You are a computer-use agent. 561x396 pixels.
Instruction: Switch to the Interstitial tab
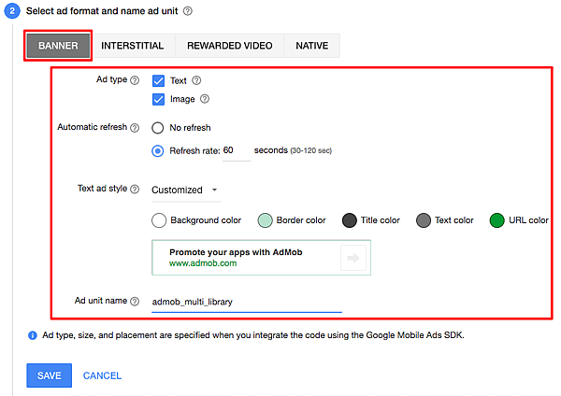pos(132,46)
